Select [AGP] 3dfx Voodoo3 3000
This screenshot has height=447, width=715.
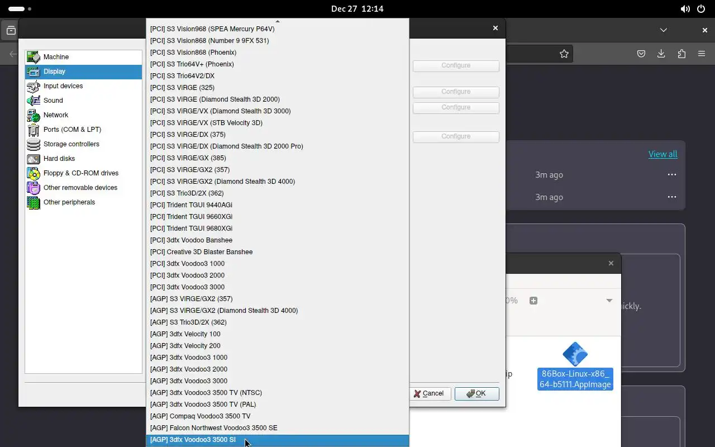pyautogui.click(x=278, y=381)
